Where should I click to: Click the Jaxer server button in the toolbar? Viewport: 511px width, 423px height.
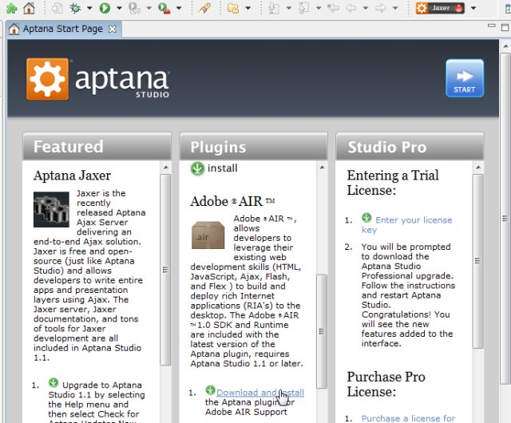coord(440,8)
